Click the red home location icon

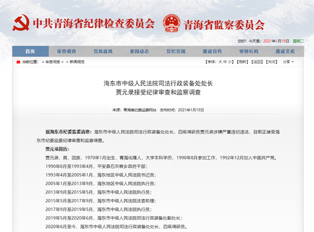[18, 62]
